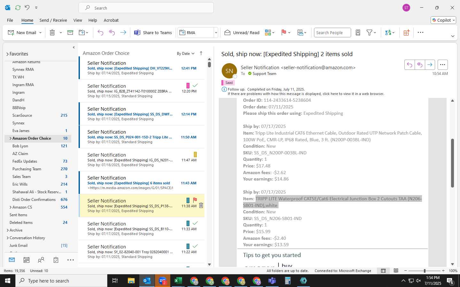Click reading pane Forward button
The width and height of the screenshot is (460, 287).
click(430, 65)
